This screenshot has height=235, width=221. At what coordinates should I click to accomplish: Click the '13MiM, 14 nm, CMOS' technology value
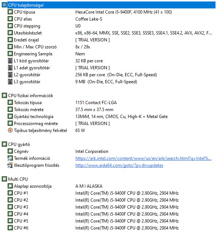121,117
